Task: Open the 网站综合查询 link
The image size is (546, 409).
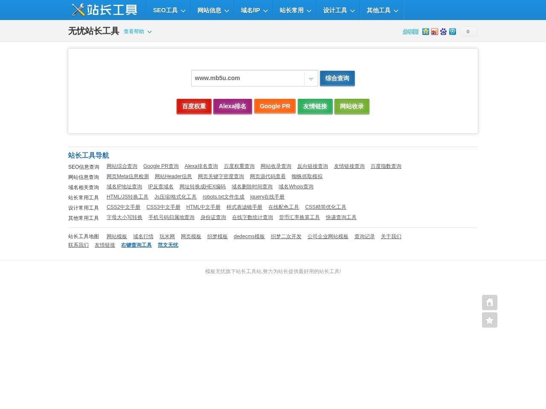Action: click(x=122, y=166)
